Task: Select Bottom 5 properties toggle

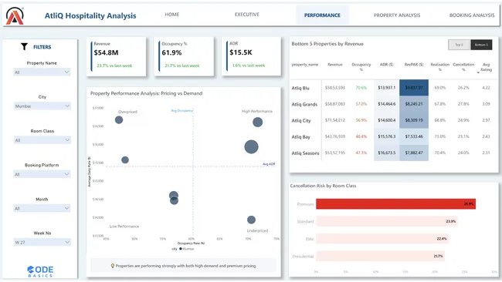Action: click(481, 45)
